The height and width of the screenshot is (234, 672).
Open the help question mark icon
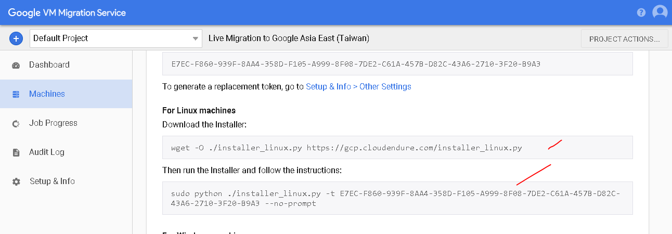[641, 12]
